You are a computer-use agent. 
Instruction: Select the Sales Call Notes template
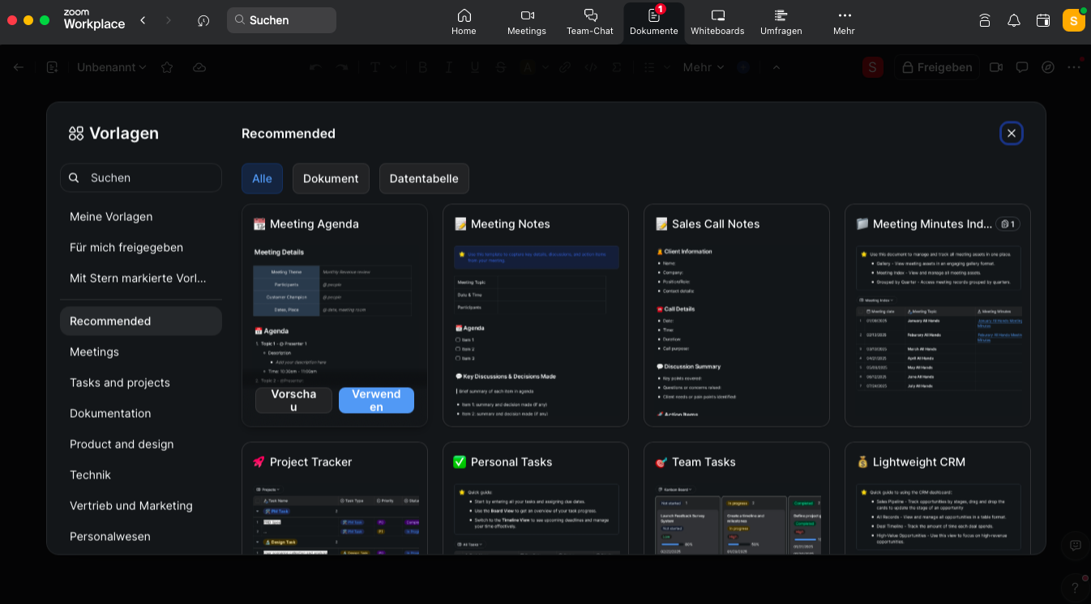[736, 316]
